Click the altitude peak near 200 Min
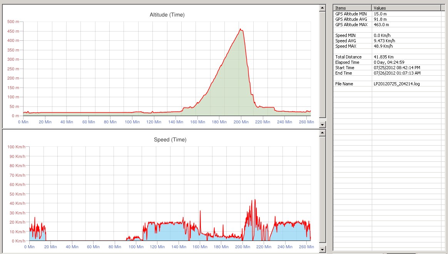 241,29
